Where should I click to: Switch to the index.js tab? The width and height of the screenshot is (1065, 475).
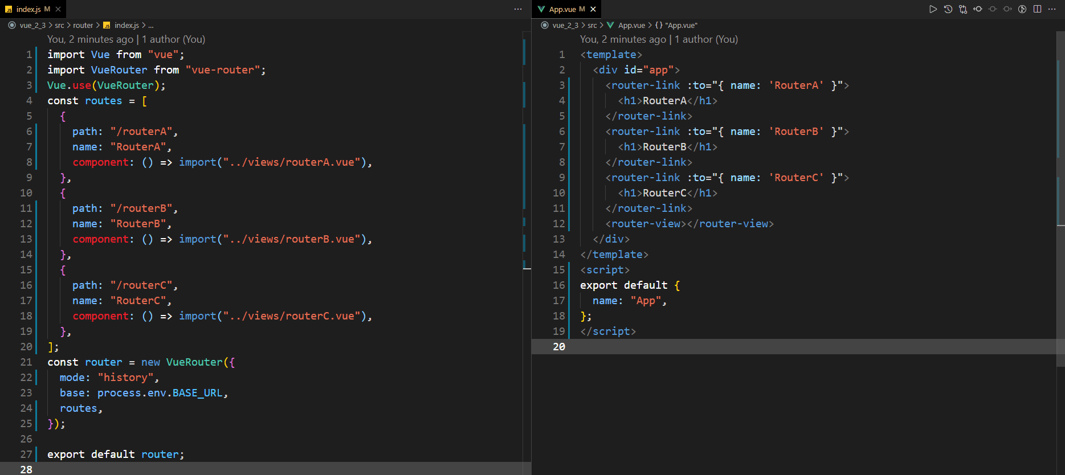point(33,9)
